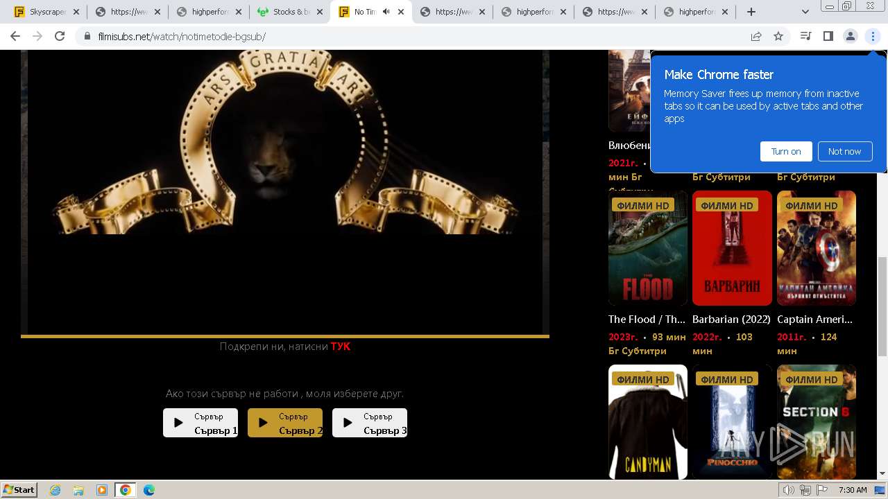
Task: Click the 7:30 AM system clock
Action: [853, 490]
